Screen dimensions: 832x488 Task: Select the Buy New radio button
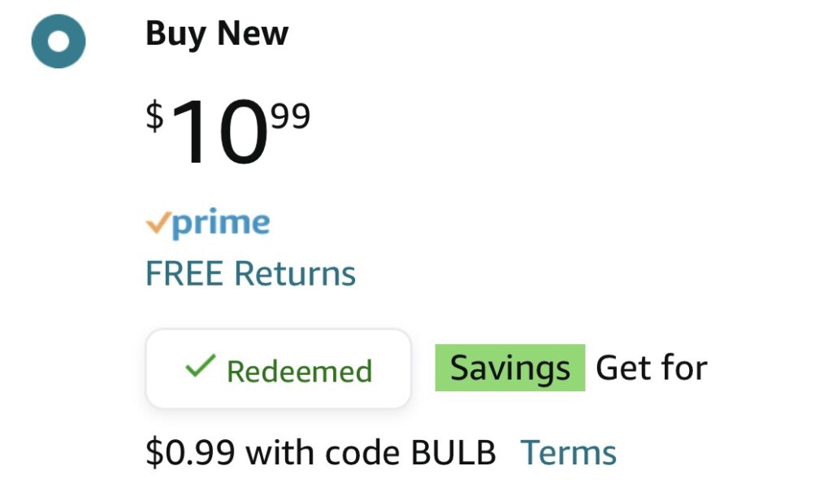pyautogui.click(x=58, y=41)
